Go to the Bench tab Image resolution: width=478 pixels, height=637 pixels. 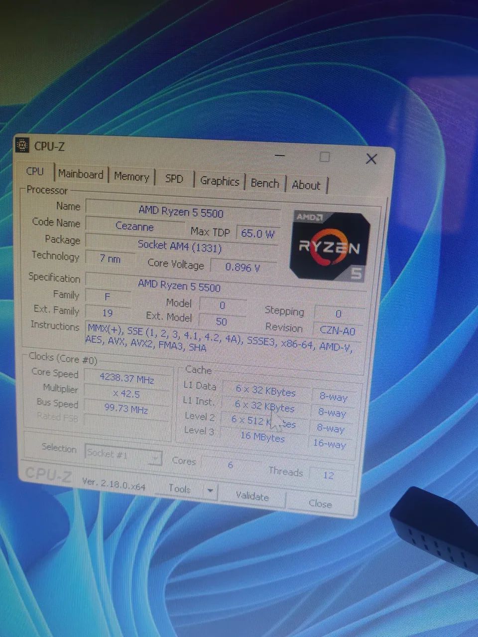(x=264, y=183)
